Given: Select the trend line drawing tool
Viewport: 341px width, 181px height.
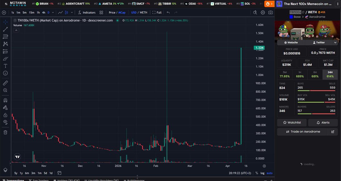Looking at the screenshot, I should tap(5, 29).
